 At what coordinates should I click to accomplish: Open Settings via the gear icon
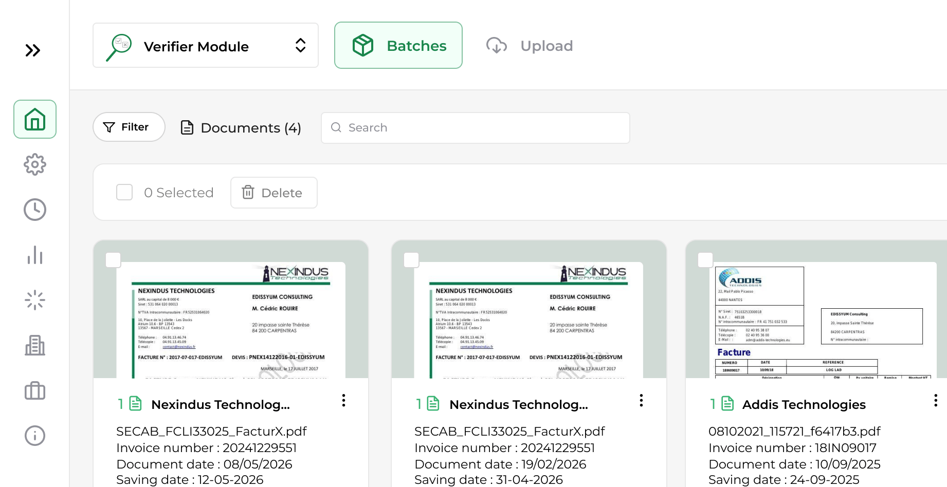coord(34,164)
